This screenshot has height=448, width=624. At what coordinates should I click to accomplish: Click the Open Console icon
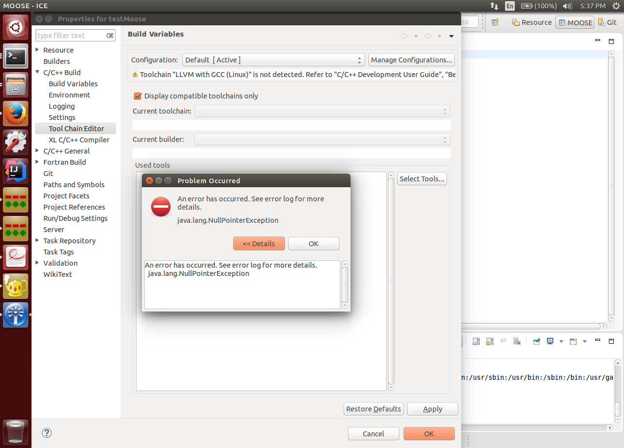(x=574, y=341)
